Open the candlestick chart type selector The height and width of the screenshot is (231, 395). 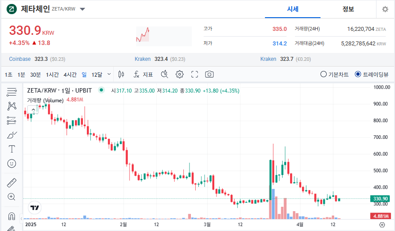[x=121, y=75]
